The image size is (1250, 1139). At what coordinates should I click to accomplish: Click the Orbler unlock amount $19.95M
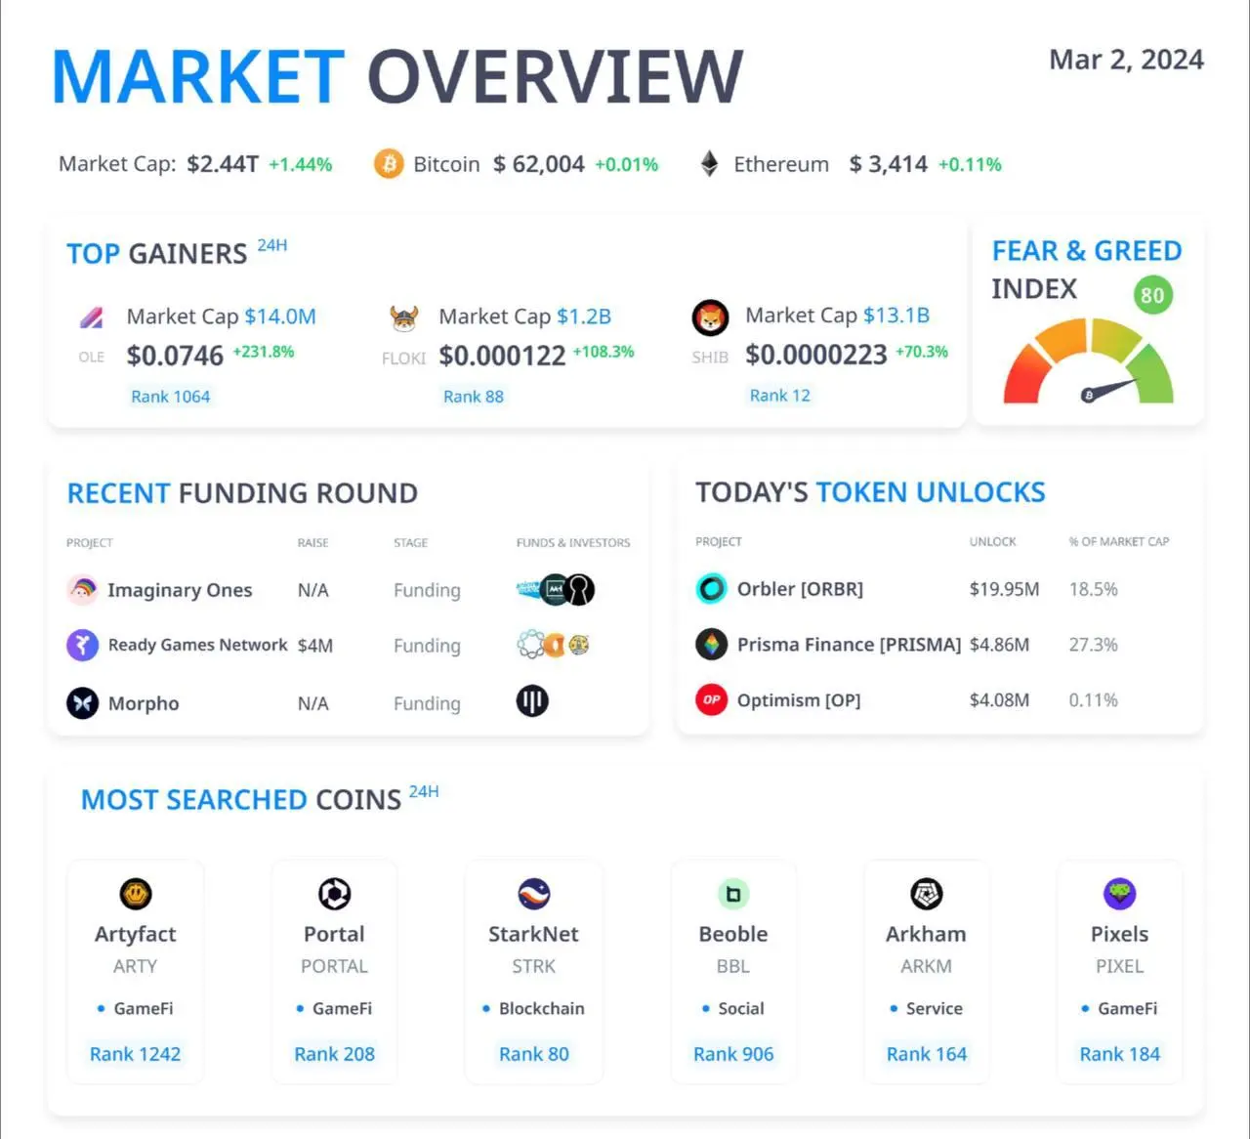[1005, 589]
